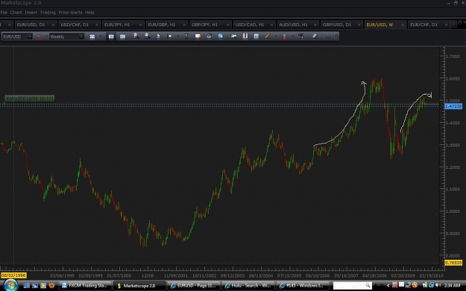This screenshot has width=466, height=291.
Task: Click the hourglass-shaped toolbar icon
Action: (186, 36)
